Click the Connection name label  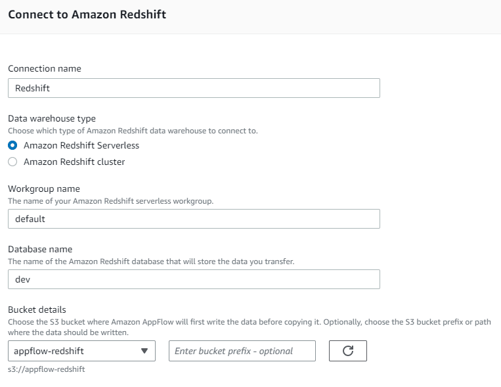[x=45, y=68]
